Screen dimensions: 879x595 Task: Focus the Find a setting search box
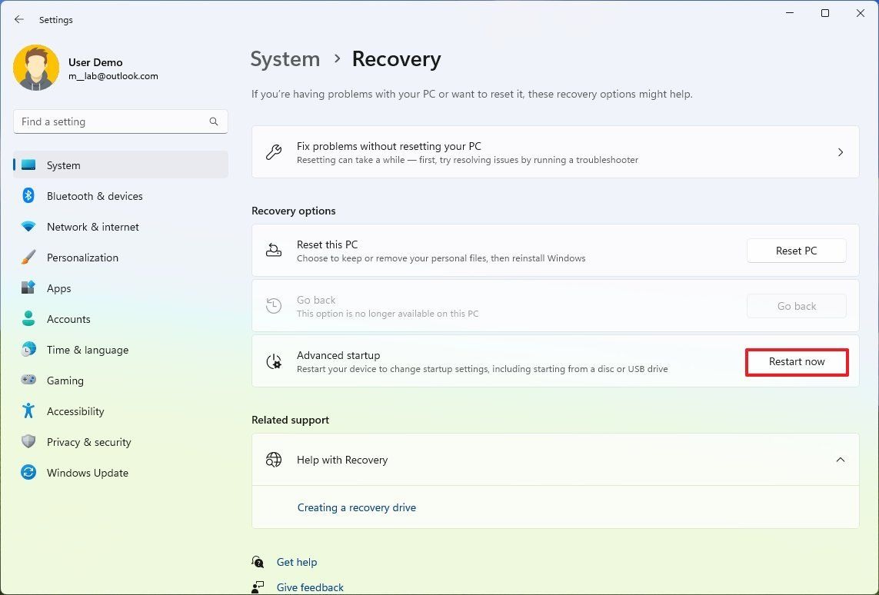pyautogui.click(x=121, y=121)
